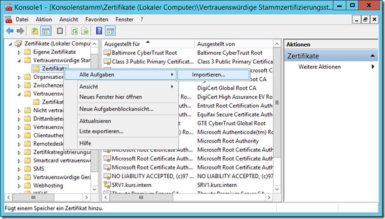Click the clipboard paste toolbar icon
The width and height of the screenshot is (385, 219).
click(x=60, y=31)
